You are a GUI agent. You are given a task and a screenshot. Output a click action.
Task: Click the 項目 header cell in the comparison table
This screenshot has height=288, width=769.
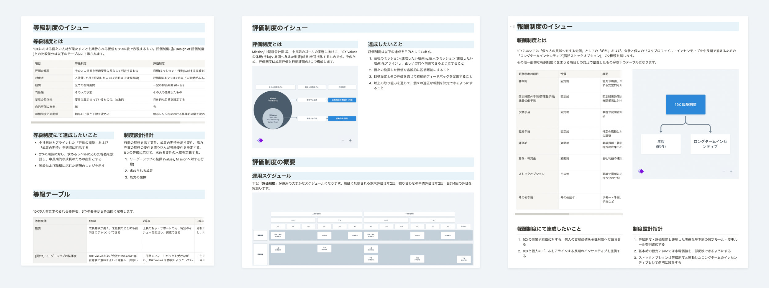(53, 63)
